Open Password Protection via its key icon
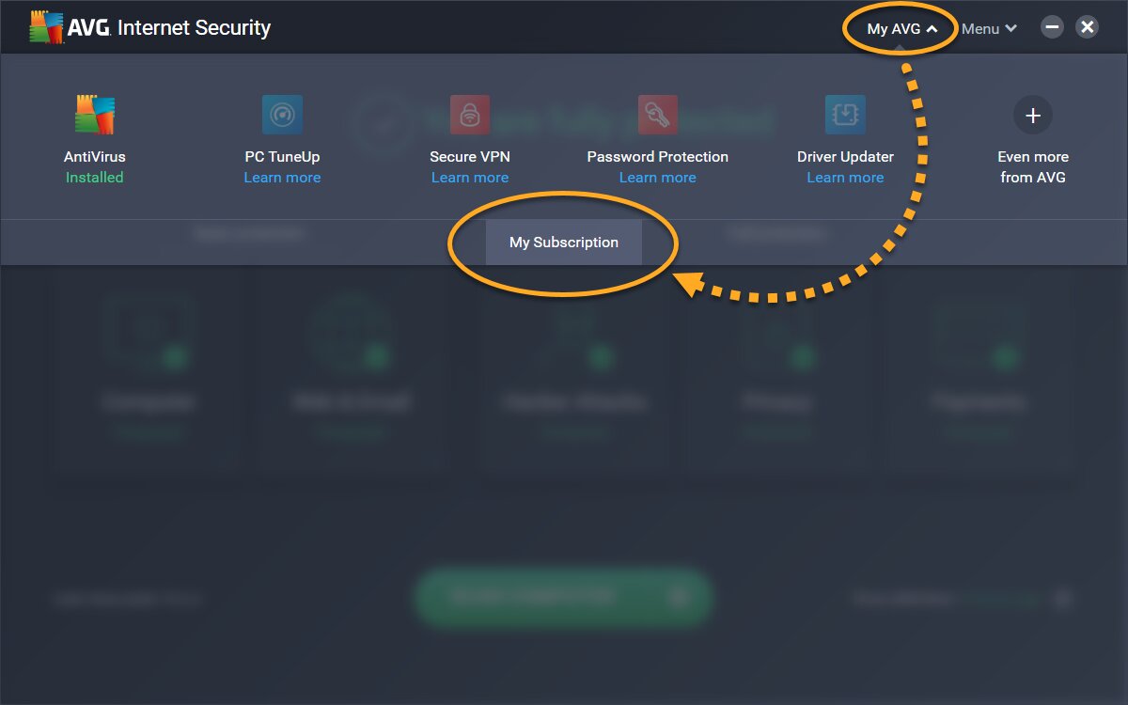 pyautogui.click(x=658, y=114)
